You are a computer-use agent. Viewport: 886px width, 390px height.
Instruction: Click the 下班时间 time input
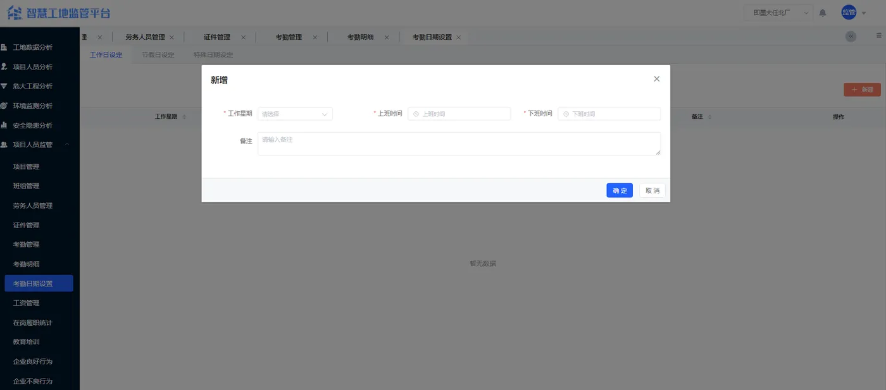tap(609, 114)
